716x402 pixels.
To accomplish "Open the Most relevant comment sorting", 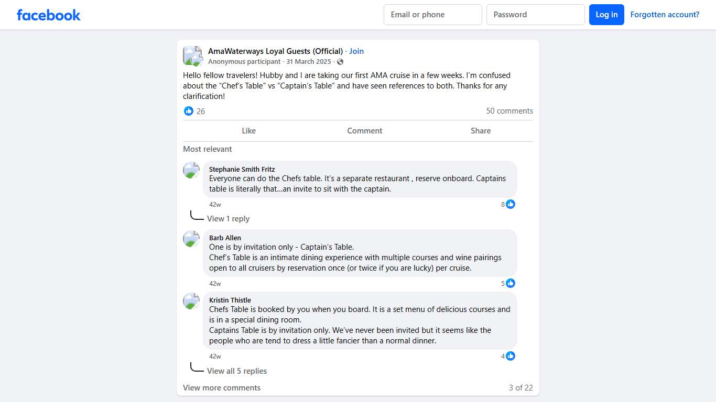I will [208, 149].
